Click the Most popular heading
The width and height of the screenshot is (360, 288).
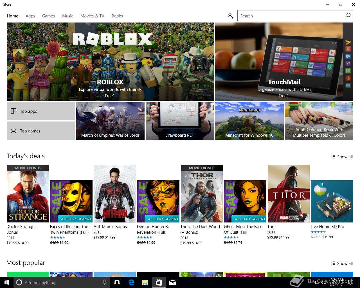pyautogui.click(x=26, y=263)
